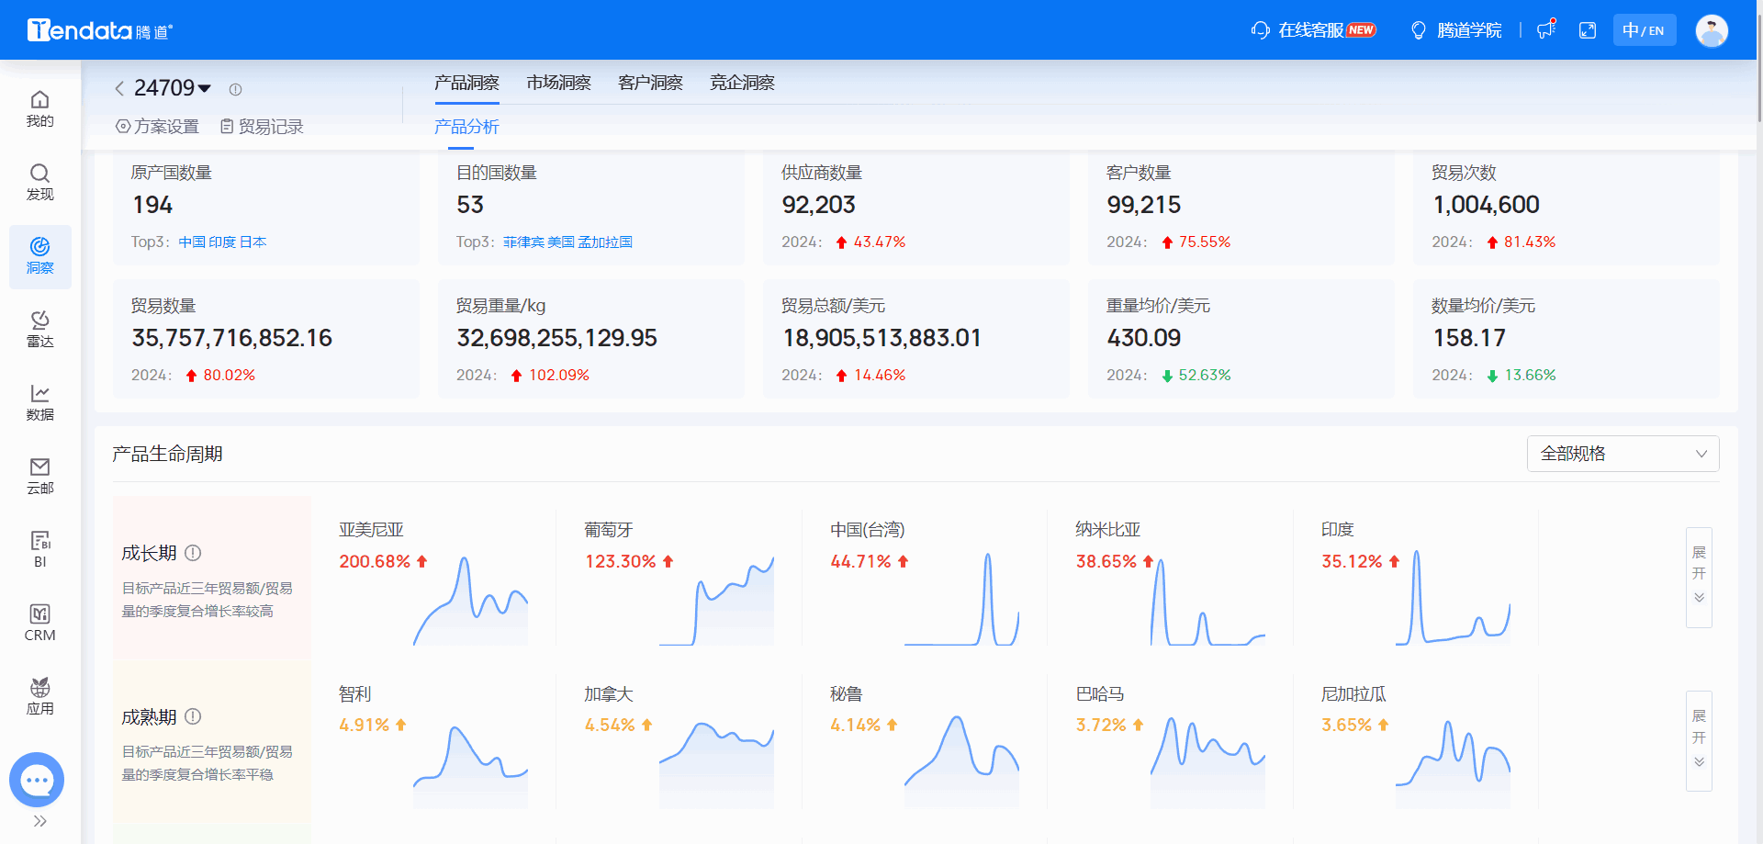
Task: Open the 应用 apps icon at sidebar bottom
Action: coord(39,693)
